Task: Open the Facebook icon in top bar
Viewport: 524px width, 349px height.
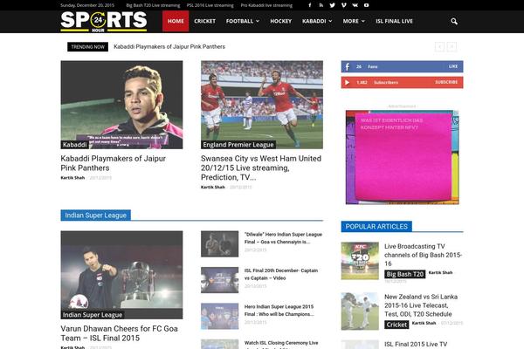Action: click(x=309, y=5)
